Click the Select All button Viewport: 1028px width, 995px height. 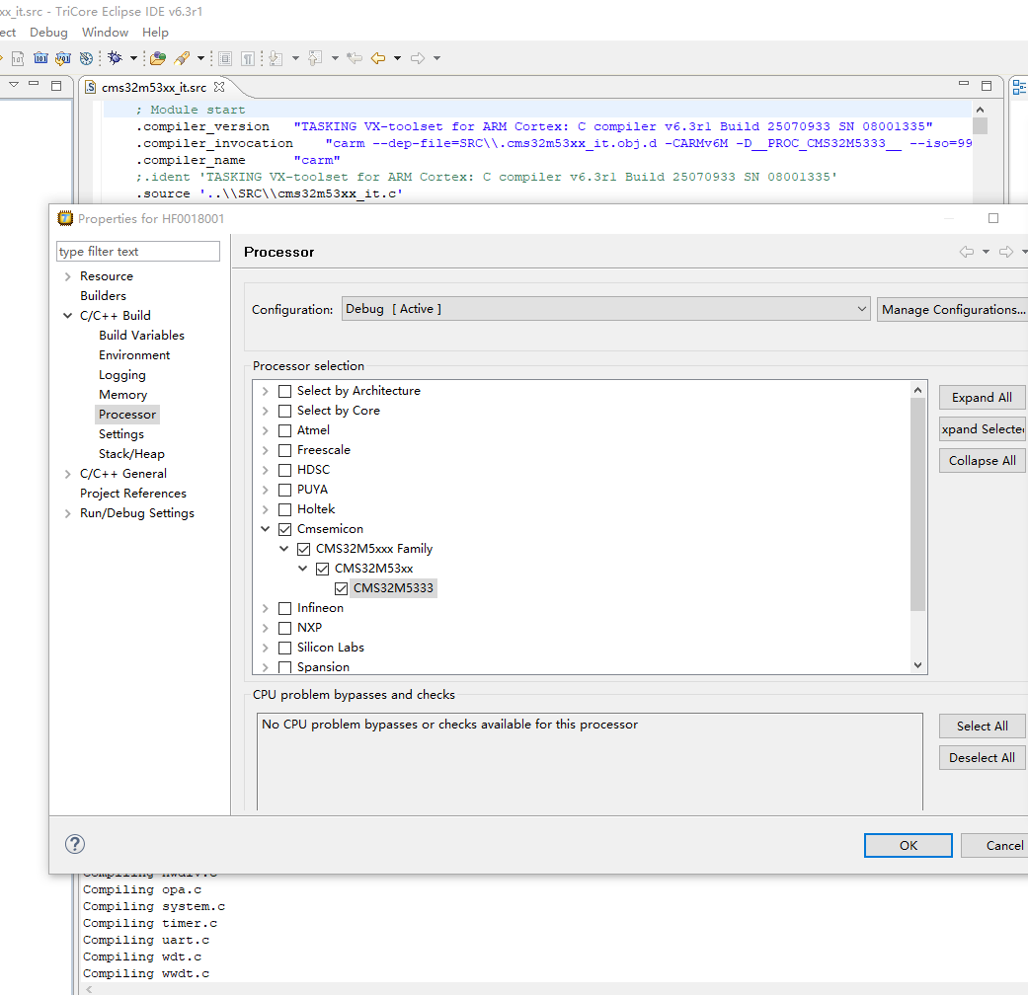pos(982,726)
